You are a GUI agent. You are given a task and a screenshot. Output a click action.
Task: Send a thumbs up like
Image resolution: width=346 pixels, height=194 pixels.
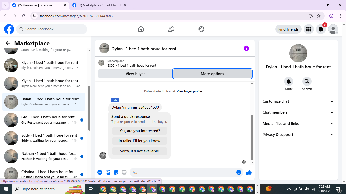point(249,172)
